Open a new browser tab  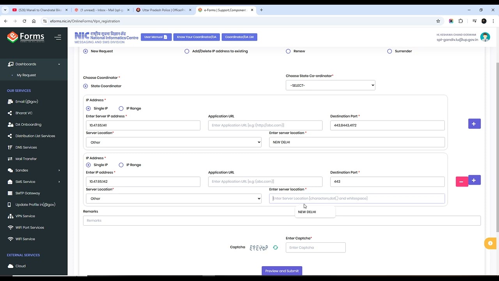coord(261,10)
